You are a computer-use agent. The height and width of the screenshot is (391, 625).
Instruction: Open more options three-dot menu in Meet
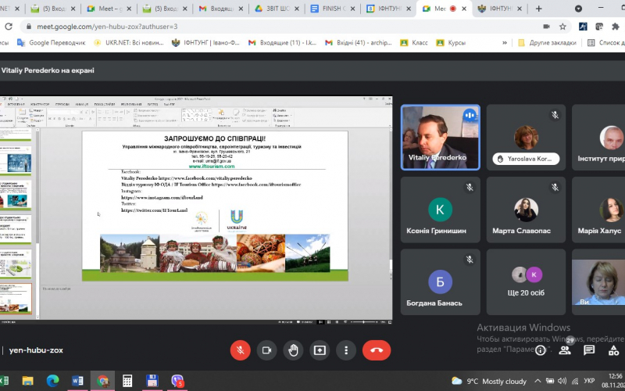346,350
